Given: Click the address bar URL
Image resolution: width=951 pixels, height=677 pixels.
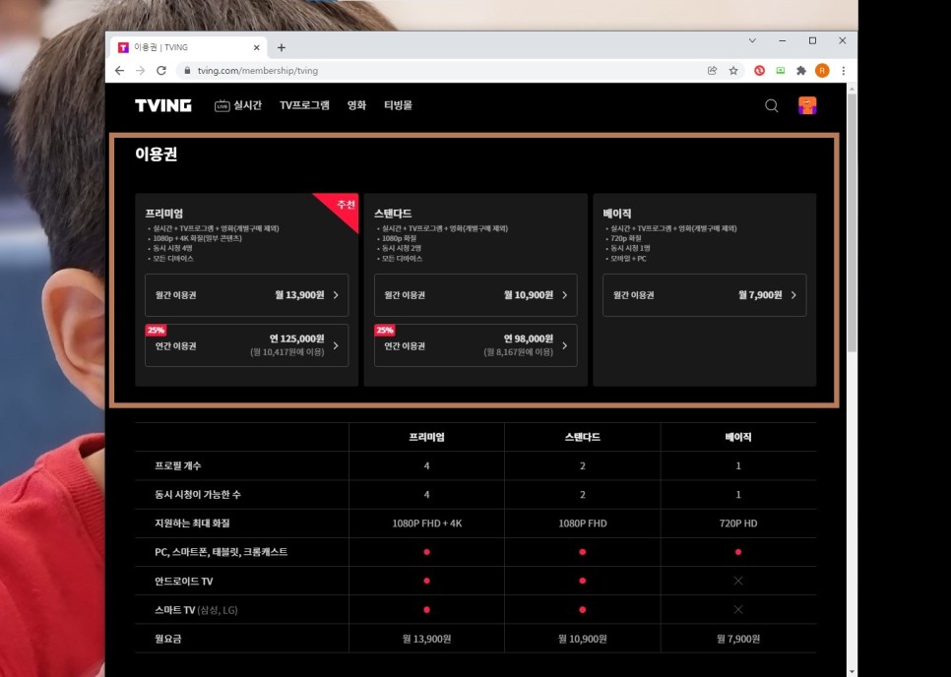Looking at the screenshot, I should (x=258, y=70).
